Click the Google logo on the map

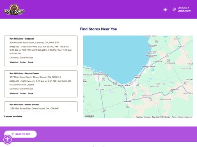89,116
